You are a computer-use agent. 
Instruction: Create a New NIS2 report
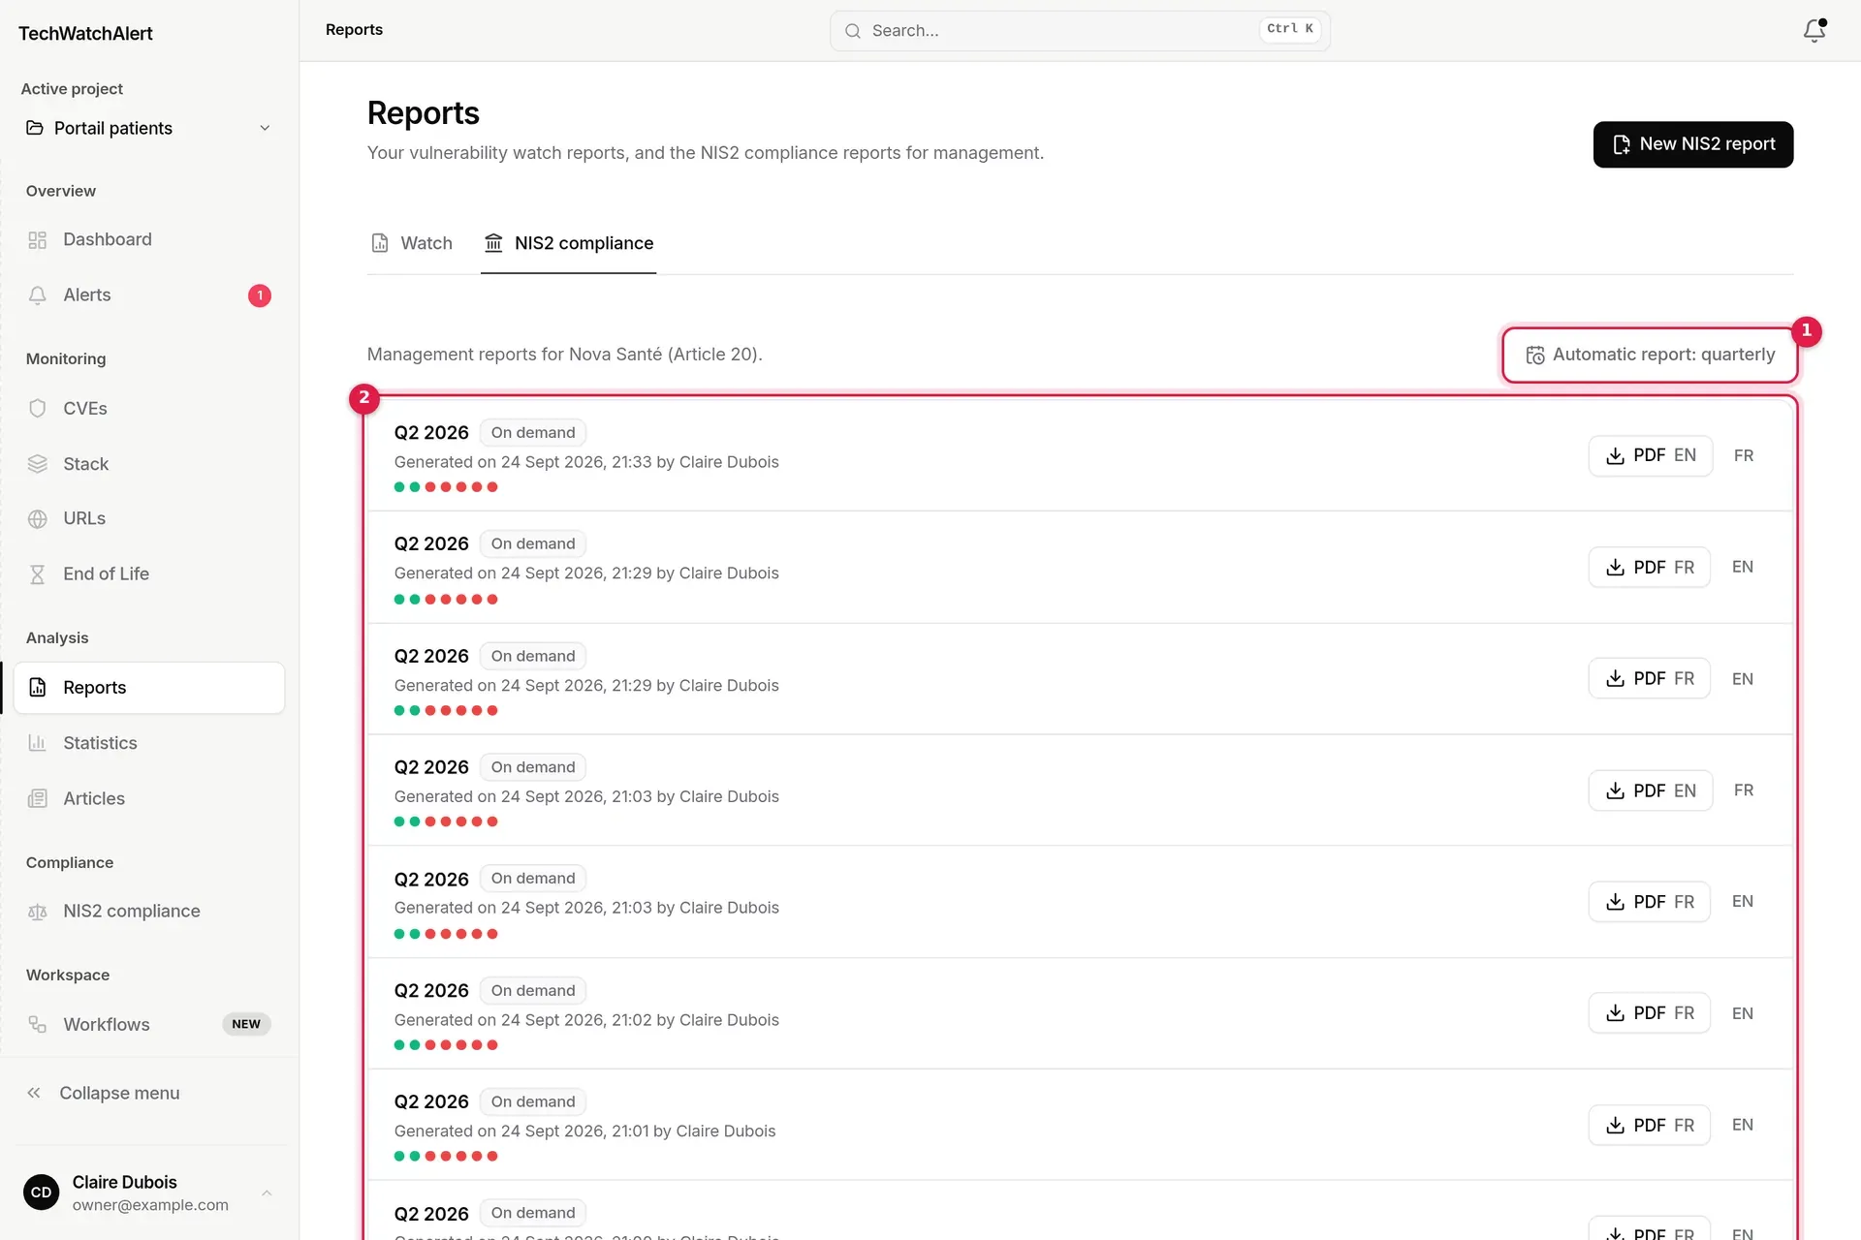click(x=1692, y=144)
